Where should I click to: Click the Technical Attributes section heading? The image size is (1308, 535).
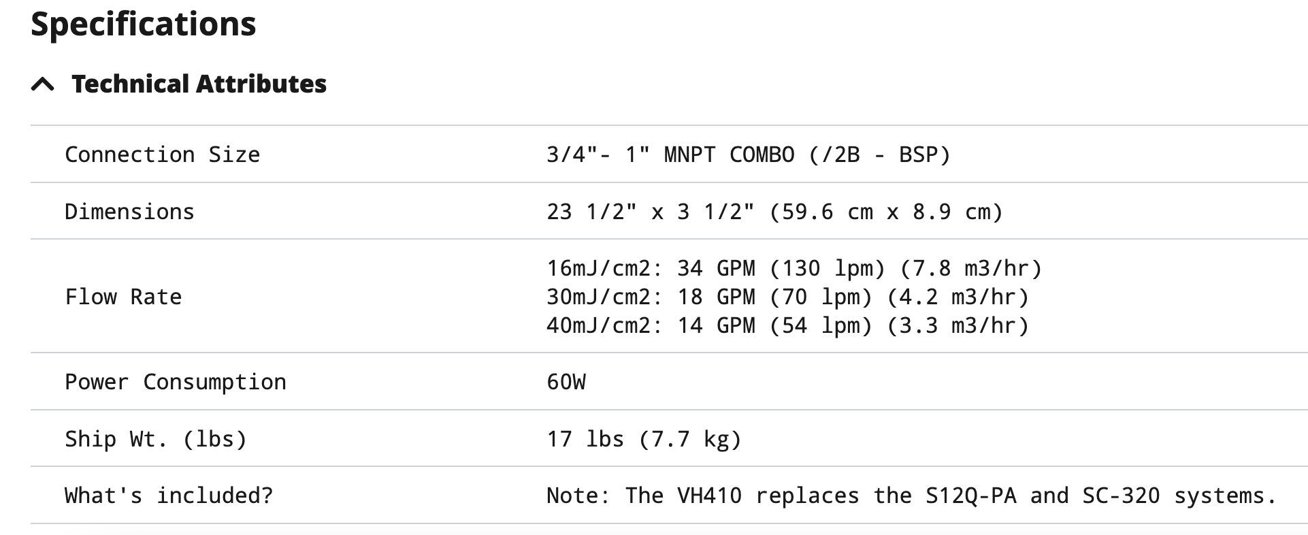(199, 84)
